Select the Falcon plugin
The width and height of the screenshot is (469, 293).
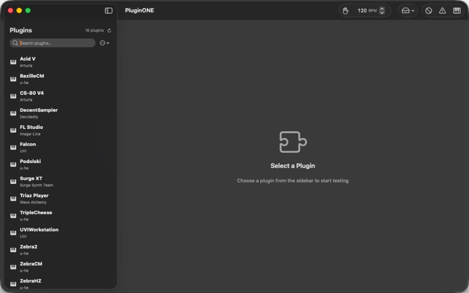[60, 147]
